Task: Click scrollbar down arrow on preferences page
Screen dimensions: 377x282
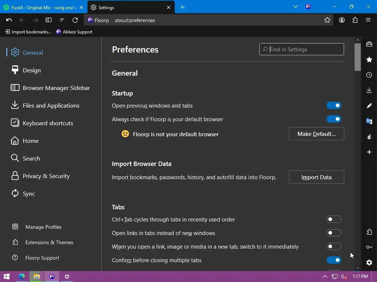Action: point(357,268)
